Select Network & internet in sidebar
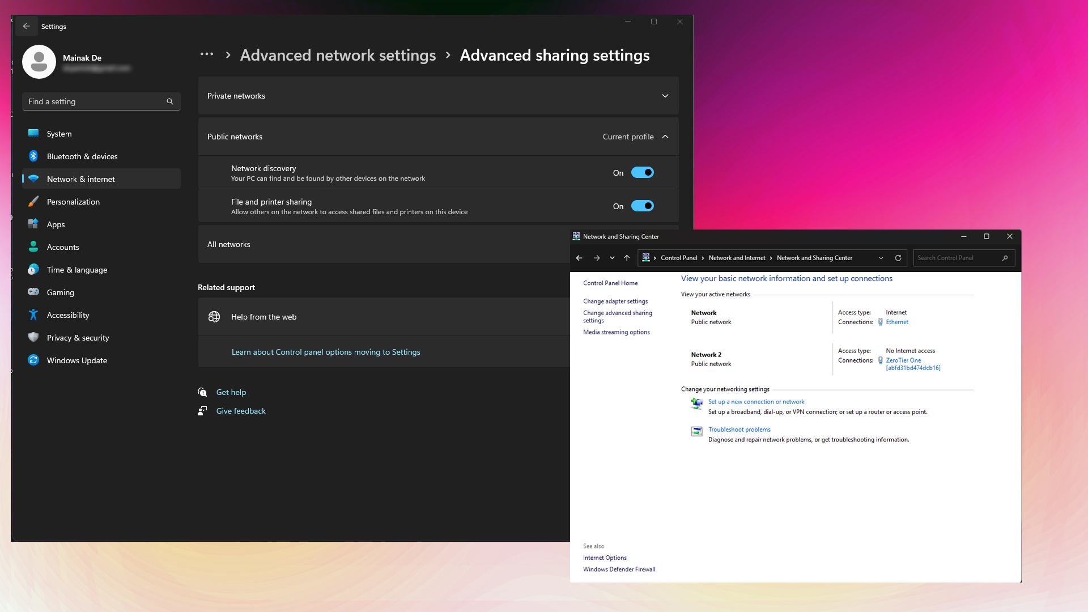The image size is (1088, 612). pyautogui.click(x=101, y=179)
